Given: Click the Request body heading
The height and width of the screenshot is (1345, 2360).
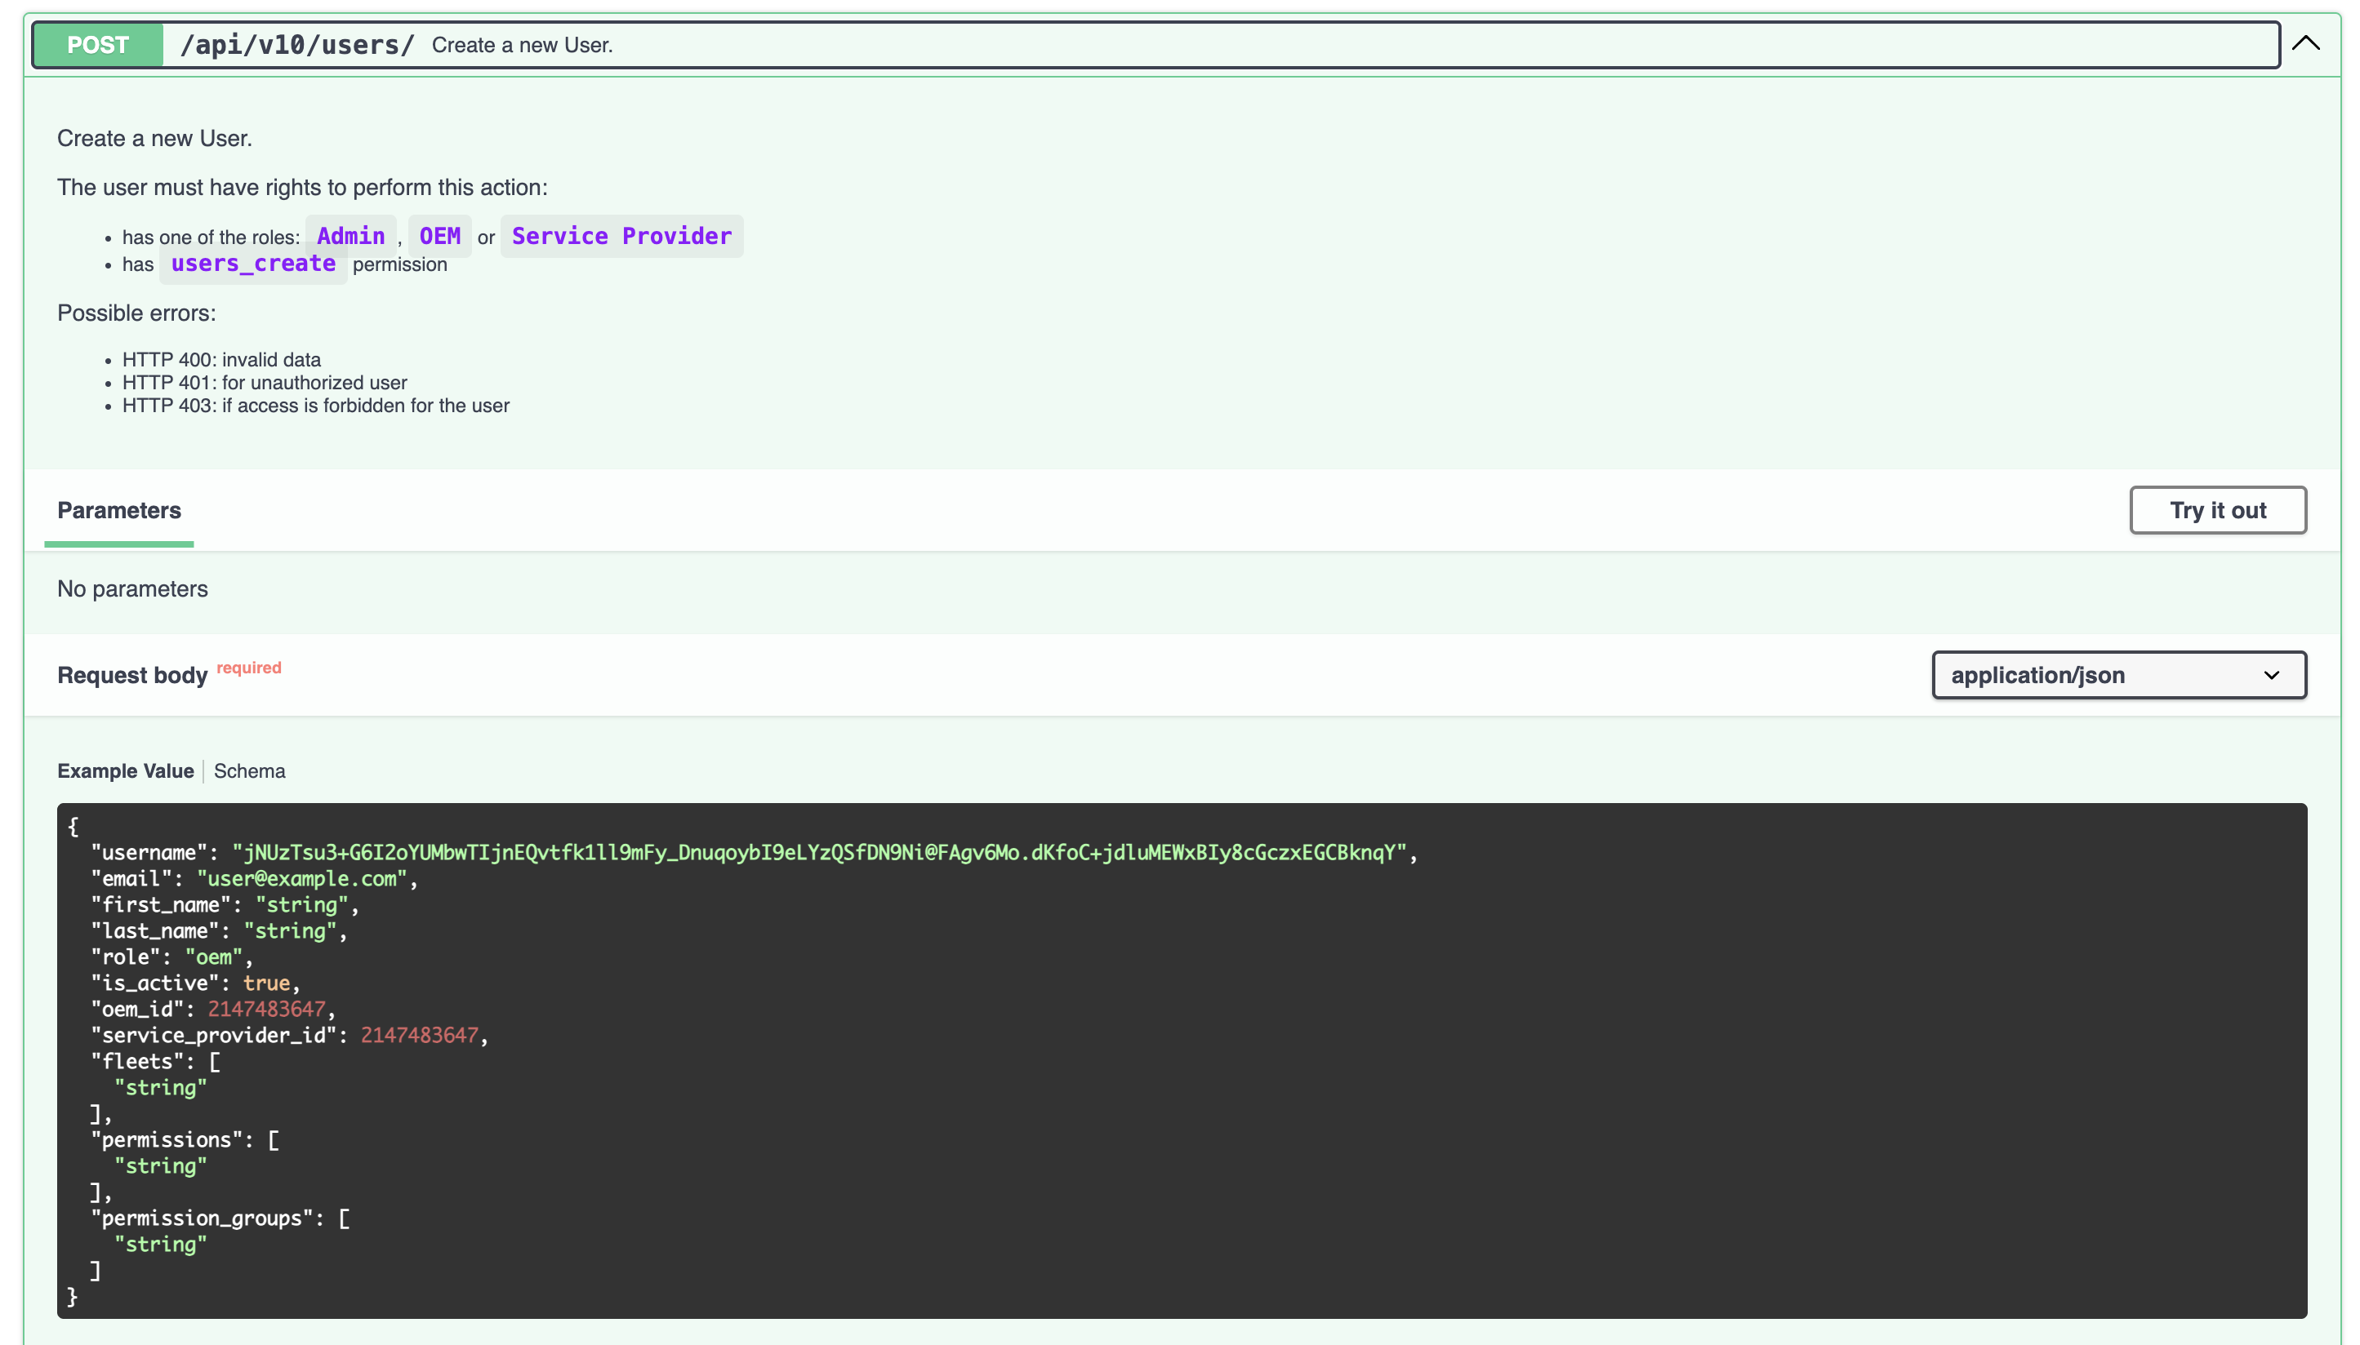Looking at the screenshot, I should point(132,675).
